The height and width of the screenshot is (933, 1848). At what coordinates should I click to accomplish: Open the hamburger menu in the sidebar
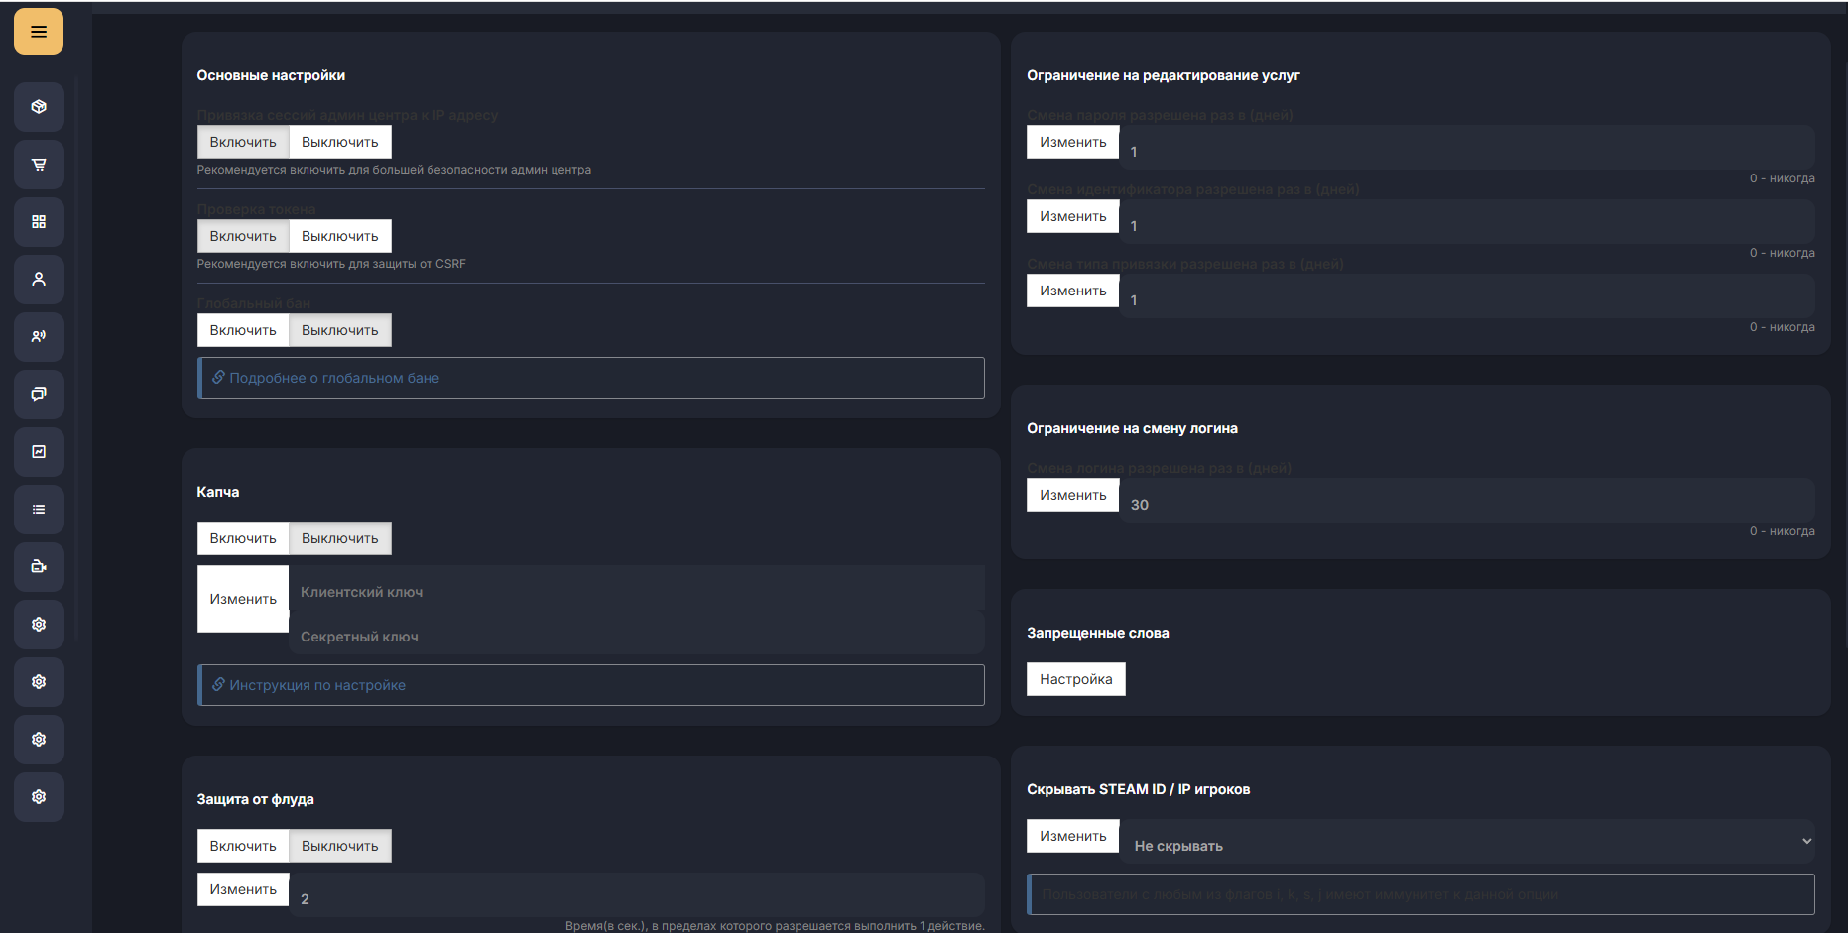(39, 32)
